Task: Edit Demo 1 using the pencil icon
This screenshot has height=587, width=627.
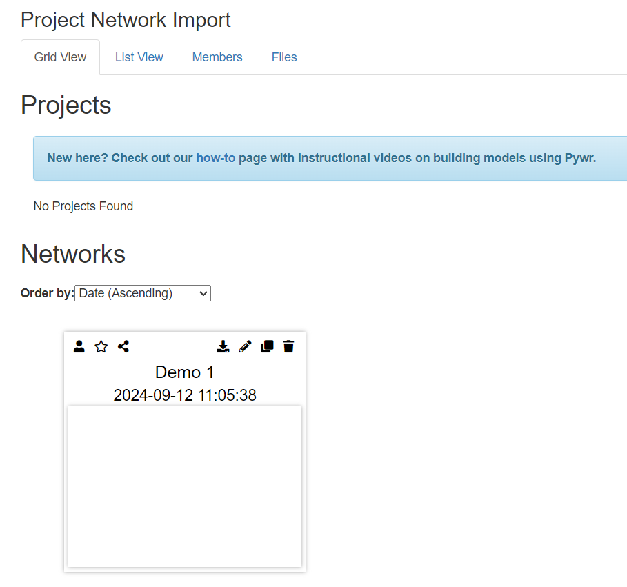Action: coord(245,346)
